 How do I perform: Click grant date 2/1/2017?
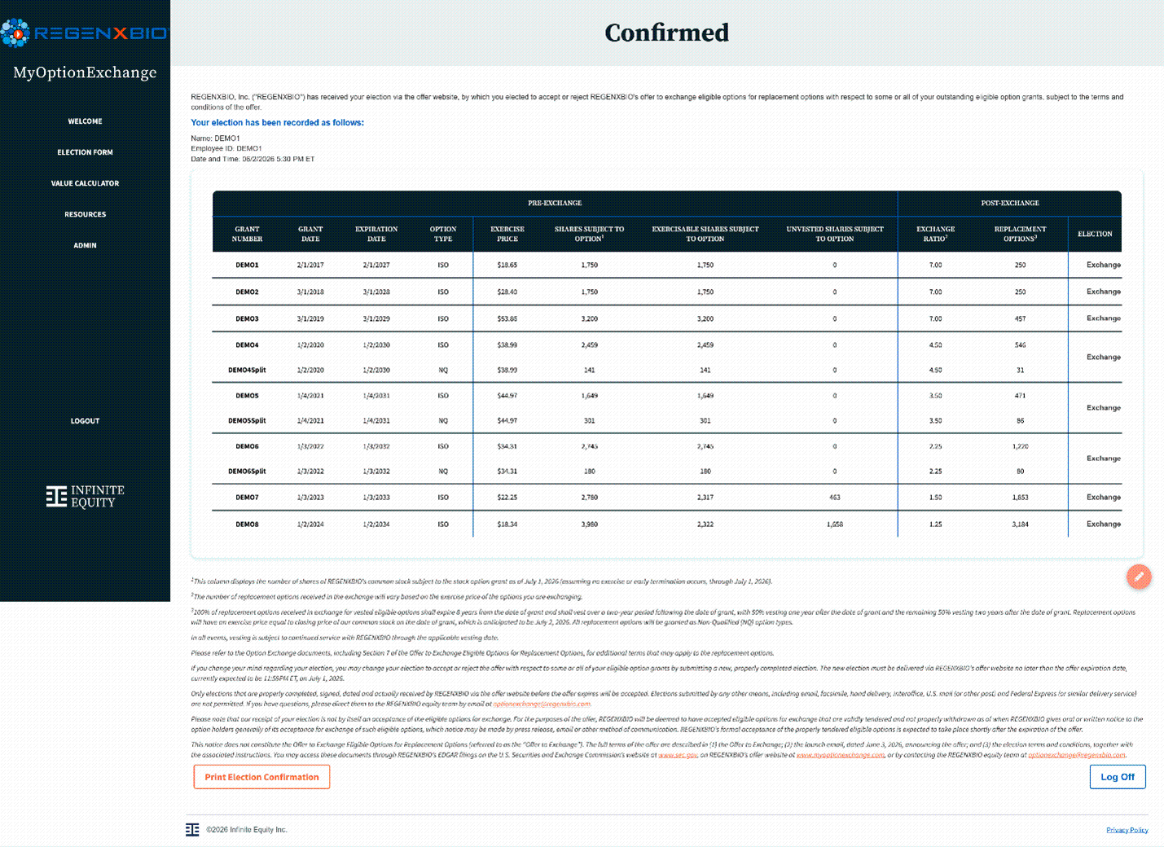(x=310, y=266)
